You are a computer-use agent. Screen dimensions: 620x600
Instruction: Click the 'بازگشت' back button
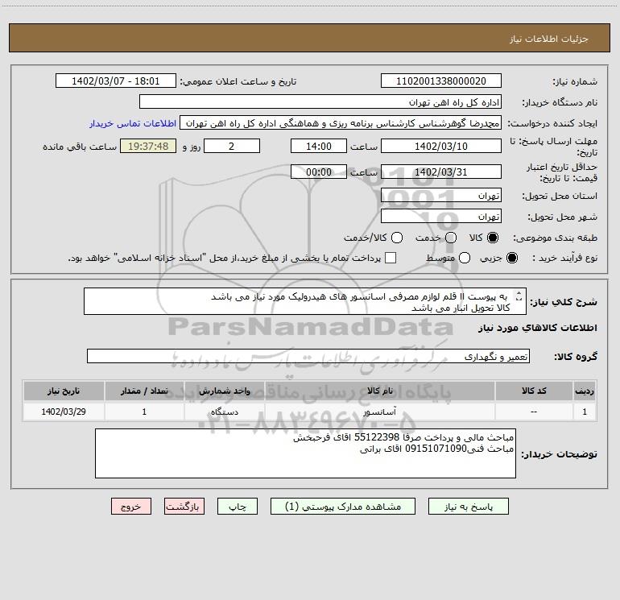(x=184, y=507)
